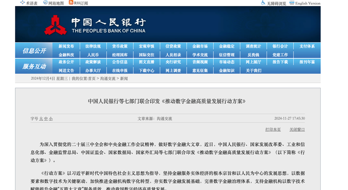Screen dimensions: 348x190
Task: Click 沟通交流 in the breadcrumb path
Action: pos(108,79)
